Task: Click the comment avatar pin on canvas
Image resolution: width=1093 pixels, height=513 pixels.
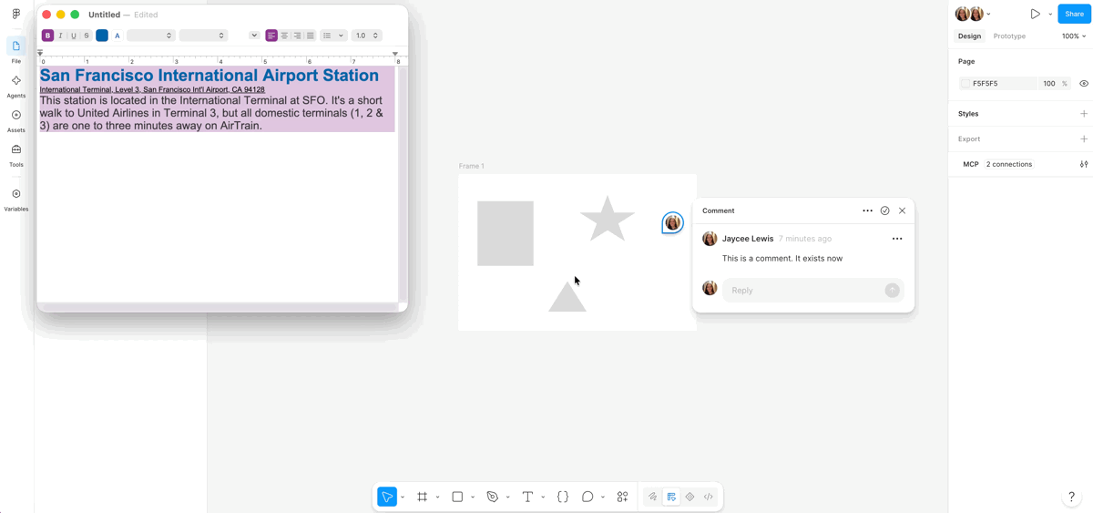Action: (x=672, y=222)
